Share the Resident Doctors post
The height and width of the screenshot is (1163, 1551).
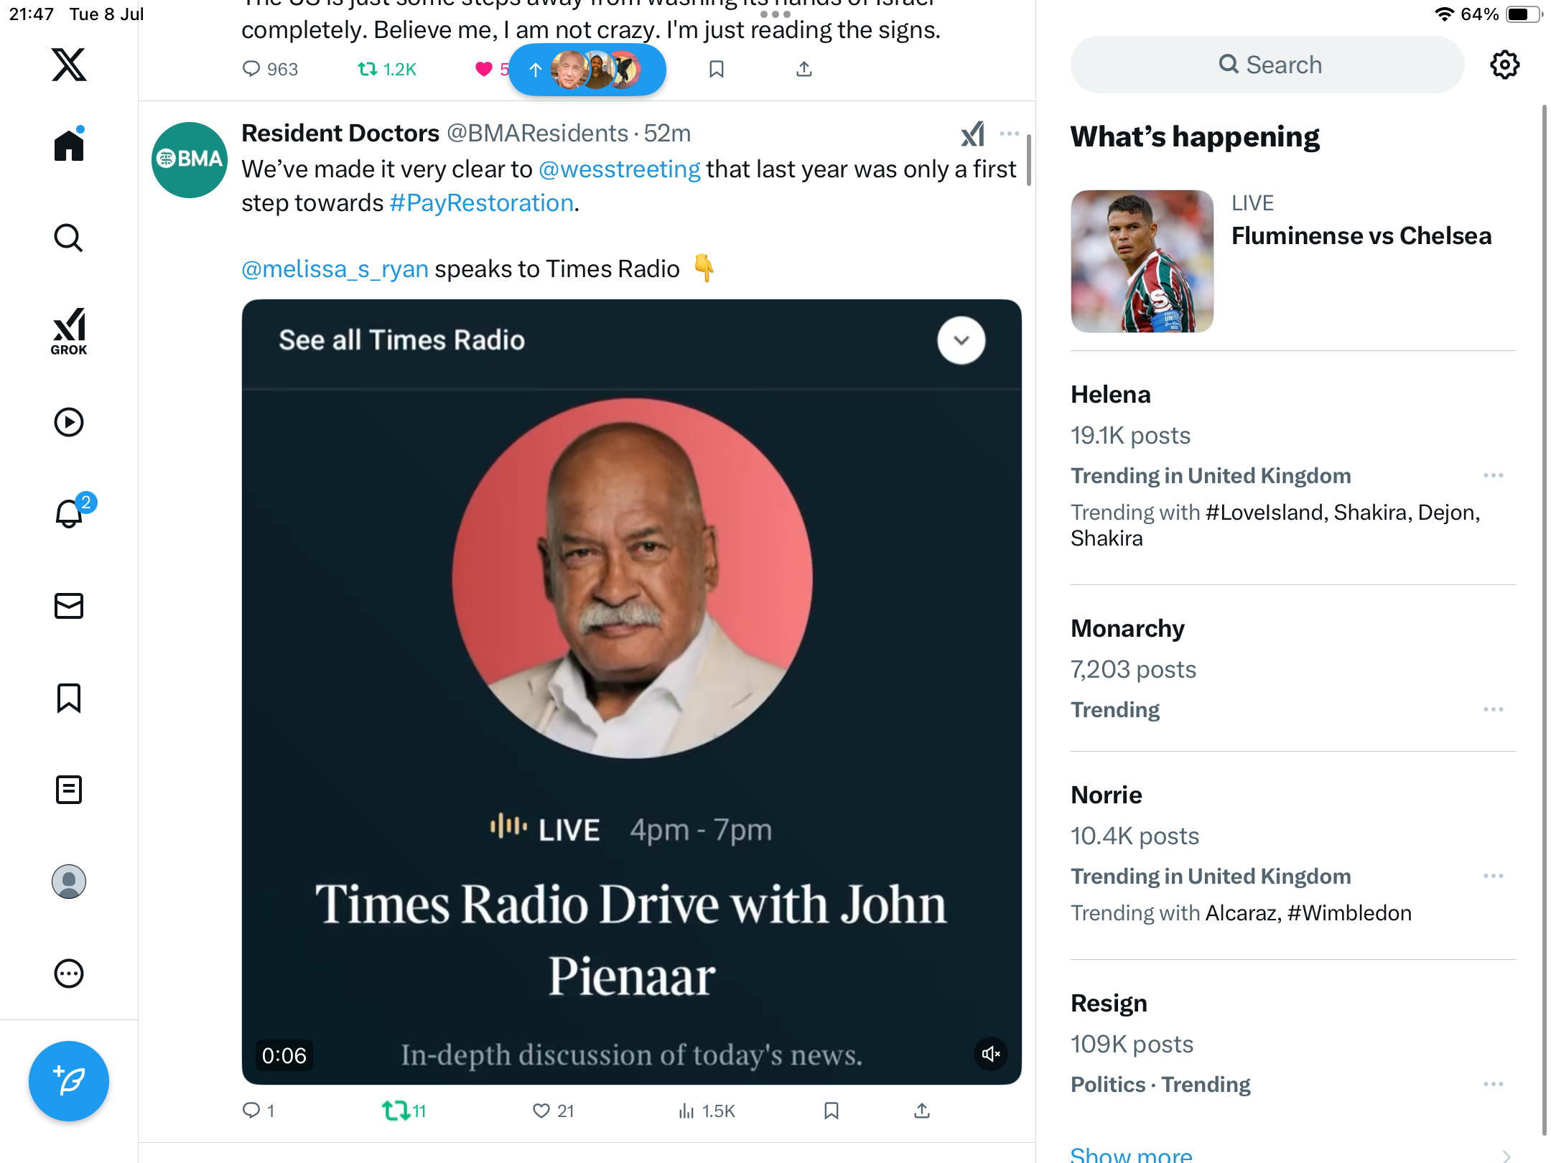pyautogui.click(x=922, y=1111)
